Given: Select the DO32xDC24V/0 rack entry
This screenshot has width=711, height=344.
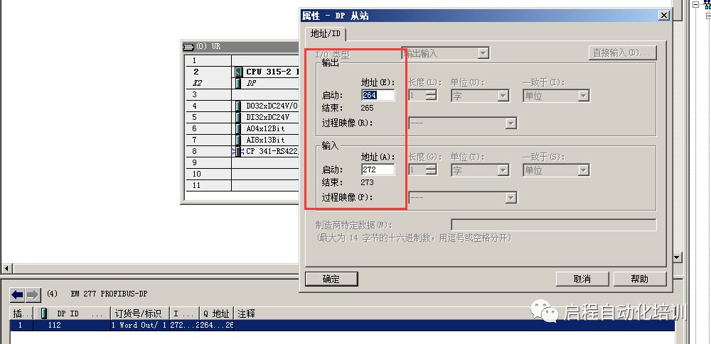Looking at the screenshot, I should tap(272, 106).
